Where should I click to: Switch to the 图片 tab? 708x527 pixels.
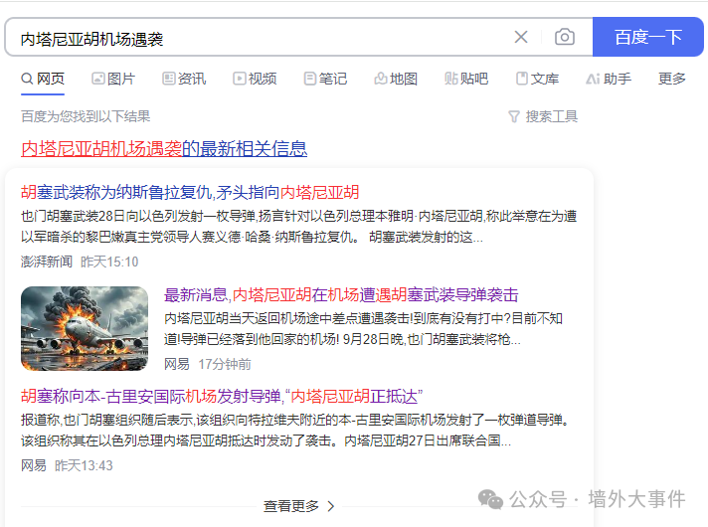coord(113,79)
